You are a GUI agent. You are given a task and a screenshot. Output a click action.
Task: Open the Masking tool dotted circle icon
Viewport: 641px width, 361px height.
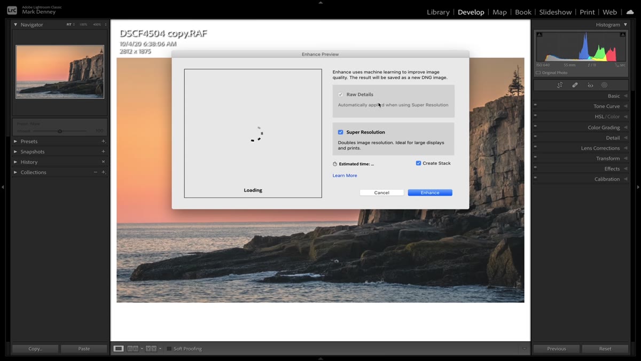pos(604,85)
